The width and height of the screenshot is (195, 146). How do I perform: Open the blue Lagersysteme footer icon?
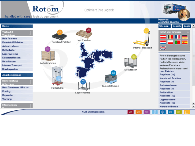[163, 112]
